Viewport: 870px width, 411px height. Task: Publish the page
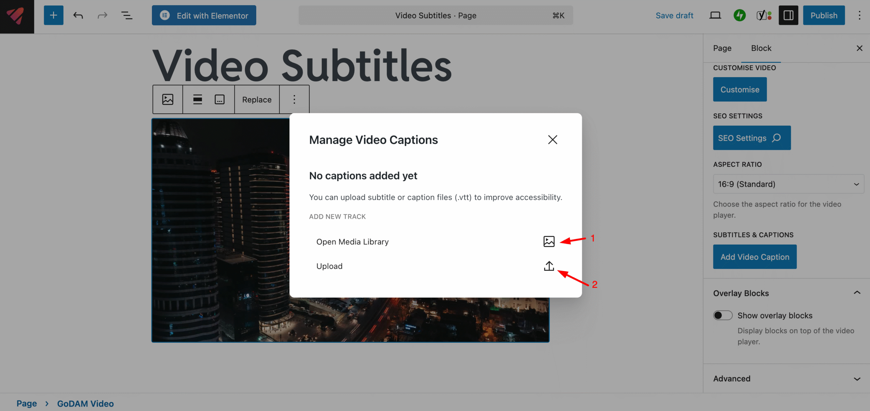pos(823,15)
